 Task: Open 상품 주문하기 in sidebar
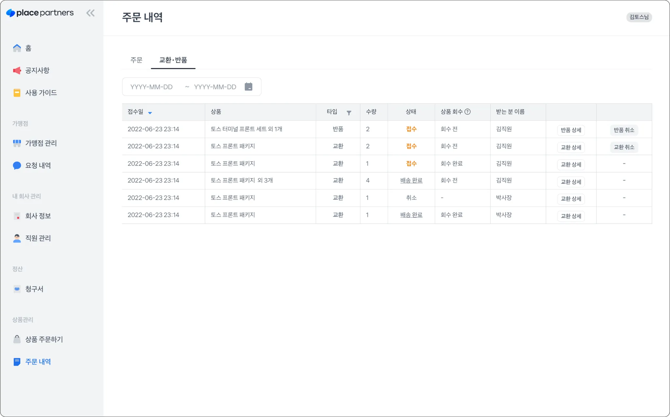pyautogui.click(x=44, y=340)
